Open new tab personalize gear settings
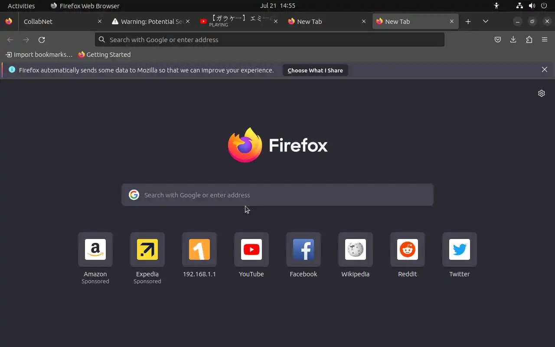The image size is (555, 347). (x=542, y=93)
